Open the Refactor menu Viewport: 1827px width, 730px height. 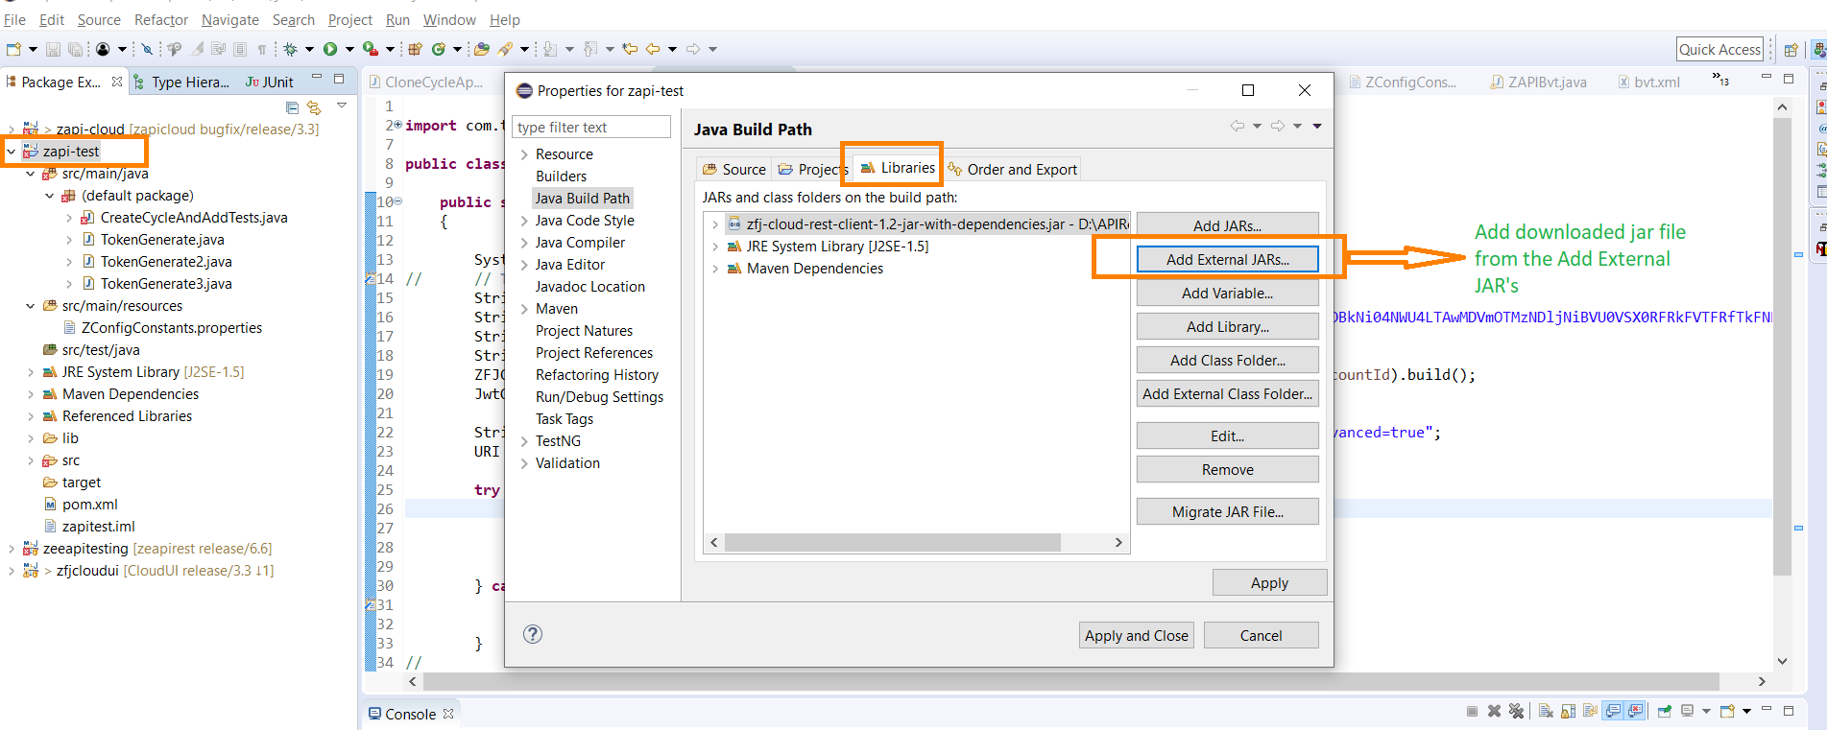(161, 19)
